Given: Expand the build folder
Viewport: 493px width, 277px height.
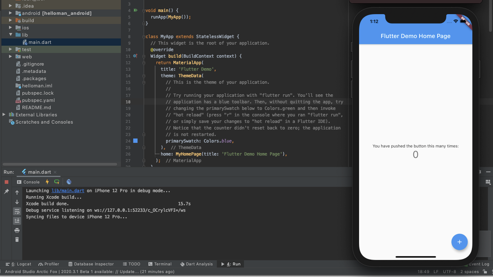Looking at the screenshot, I should 11,21.
